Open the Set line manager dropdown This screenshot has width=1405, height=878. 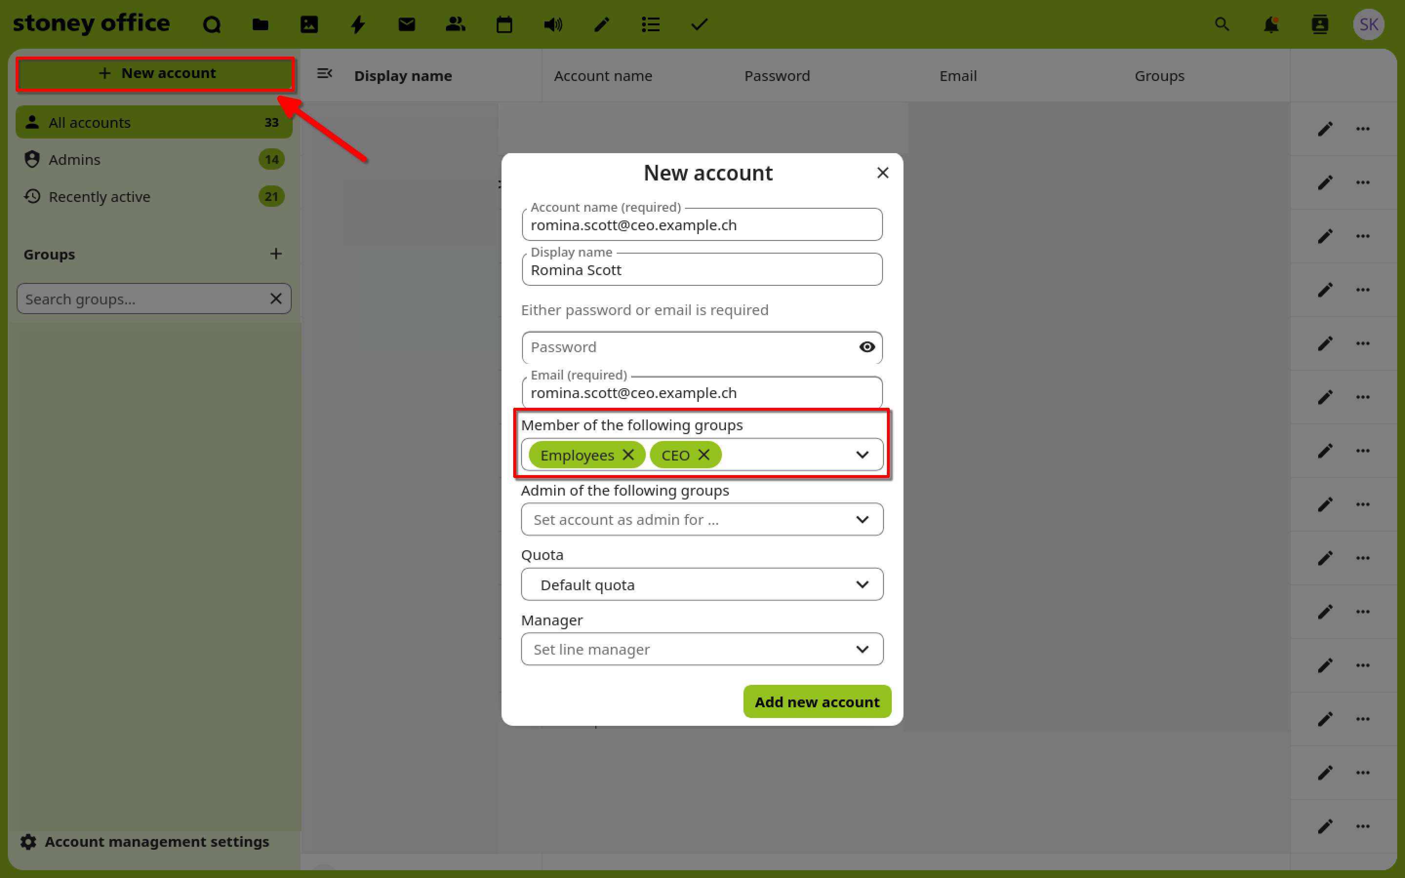pyautogui.click(x=702, y=649)
